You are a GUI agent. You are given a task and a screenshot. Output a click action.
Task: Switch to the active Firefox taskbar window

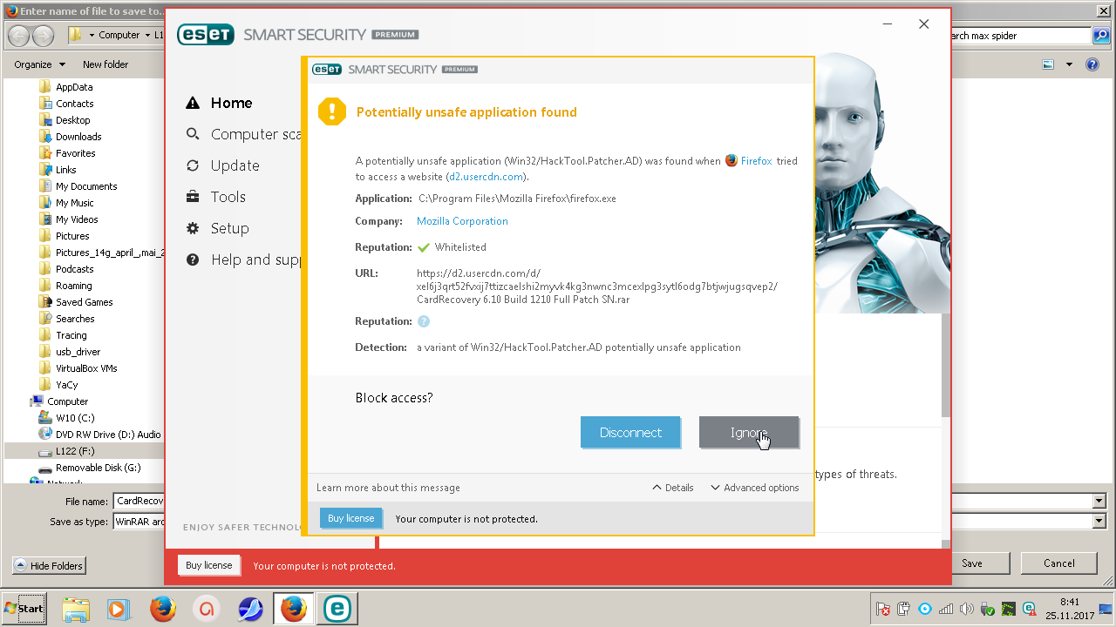(293, 609)
